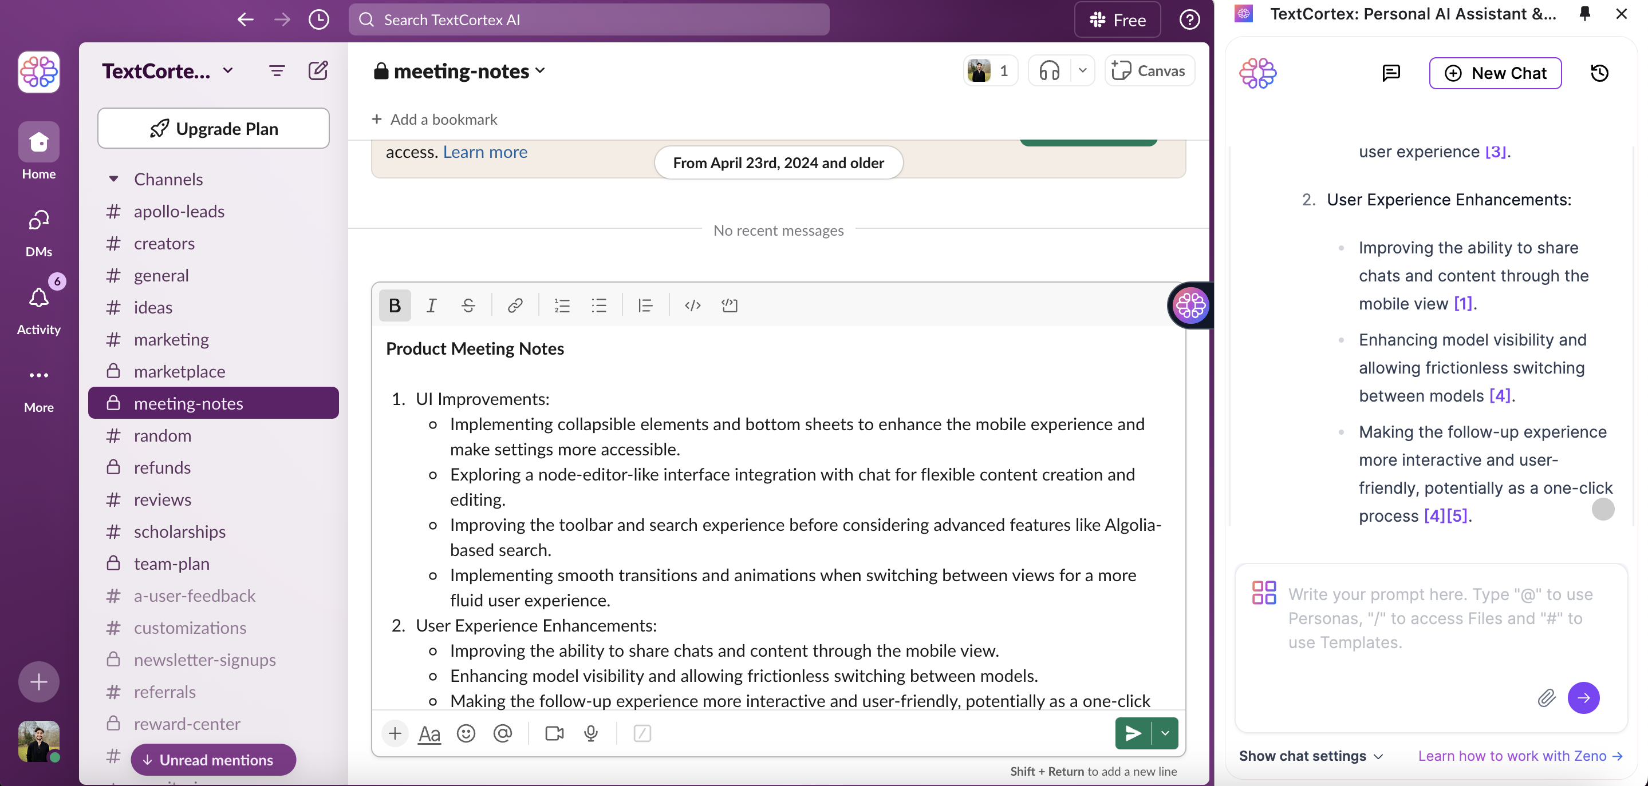Viewport: 1648px width, 786px height.
Task: Open send options dropdown arrow
Action: [1165, 733]
